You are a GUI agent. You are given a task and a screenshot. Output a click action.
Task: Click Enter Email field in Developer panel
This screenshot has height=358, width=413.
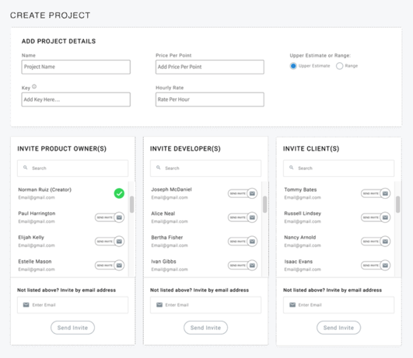pos(205,305)
